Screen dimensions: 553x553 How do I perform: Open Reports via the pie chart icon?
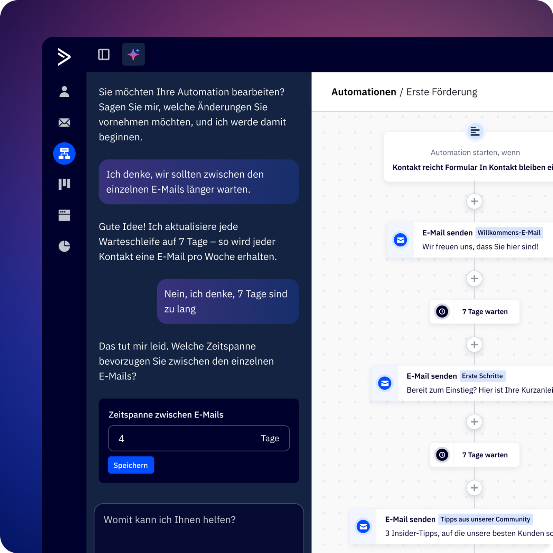coord(64,246)
